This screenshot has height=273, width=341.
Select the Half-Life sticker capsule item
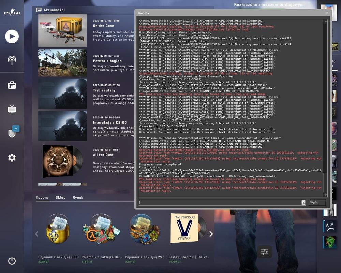point(101,229)
